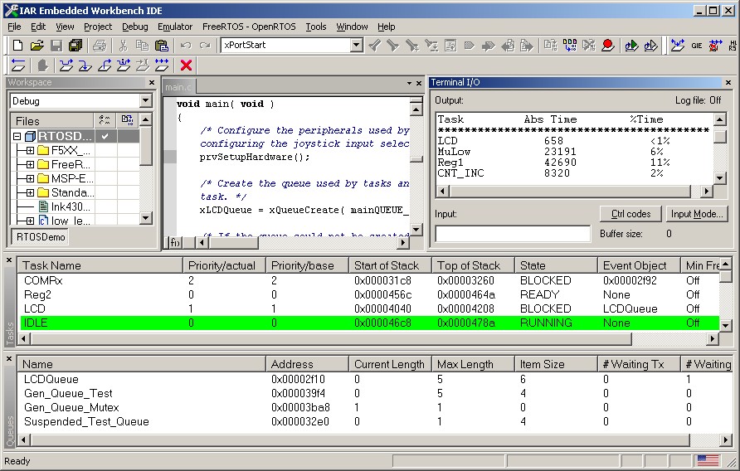The width and height of the screenshot is (740, 471).
Task: Toggle the RTOSDemo project checkmark
Action: point(105,136)
